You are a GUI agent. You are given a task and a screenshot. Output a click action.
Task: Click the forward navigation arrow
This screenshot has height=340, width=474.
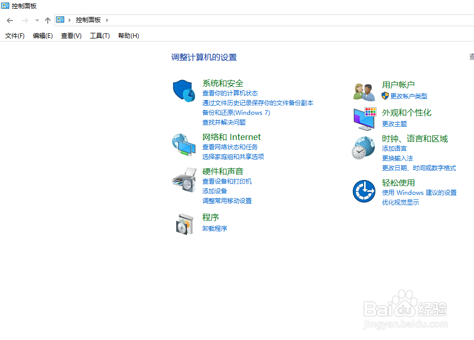tap(25, 20)
